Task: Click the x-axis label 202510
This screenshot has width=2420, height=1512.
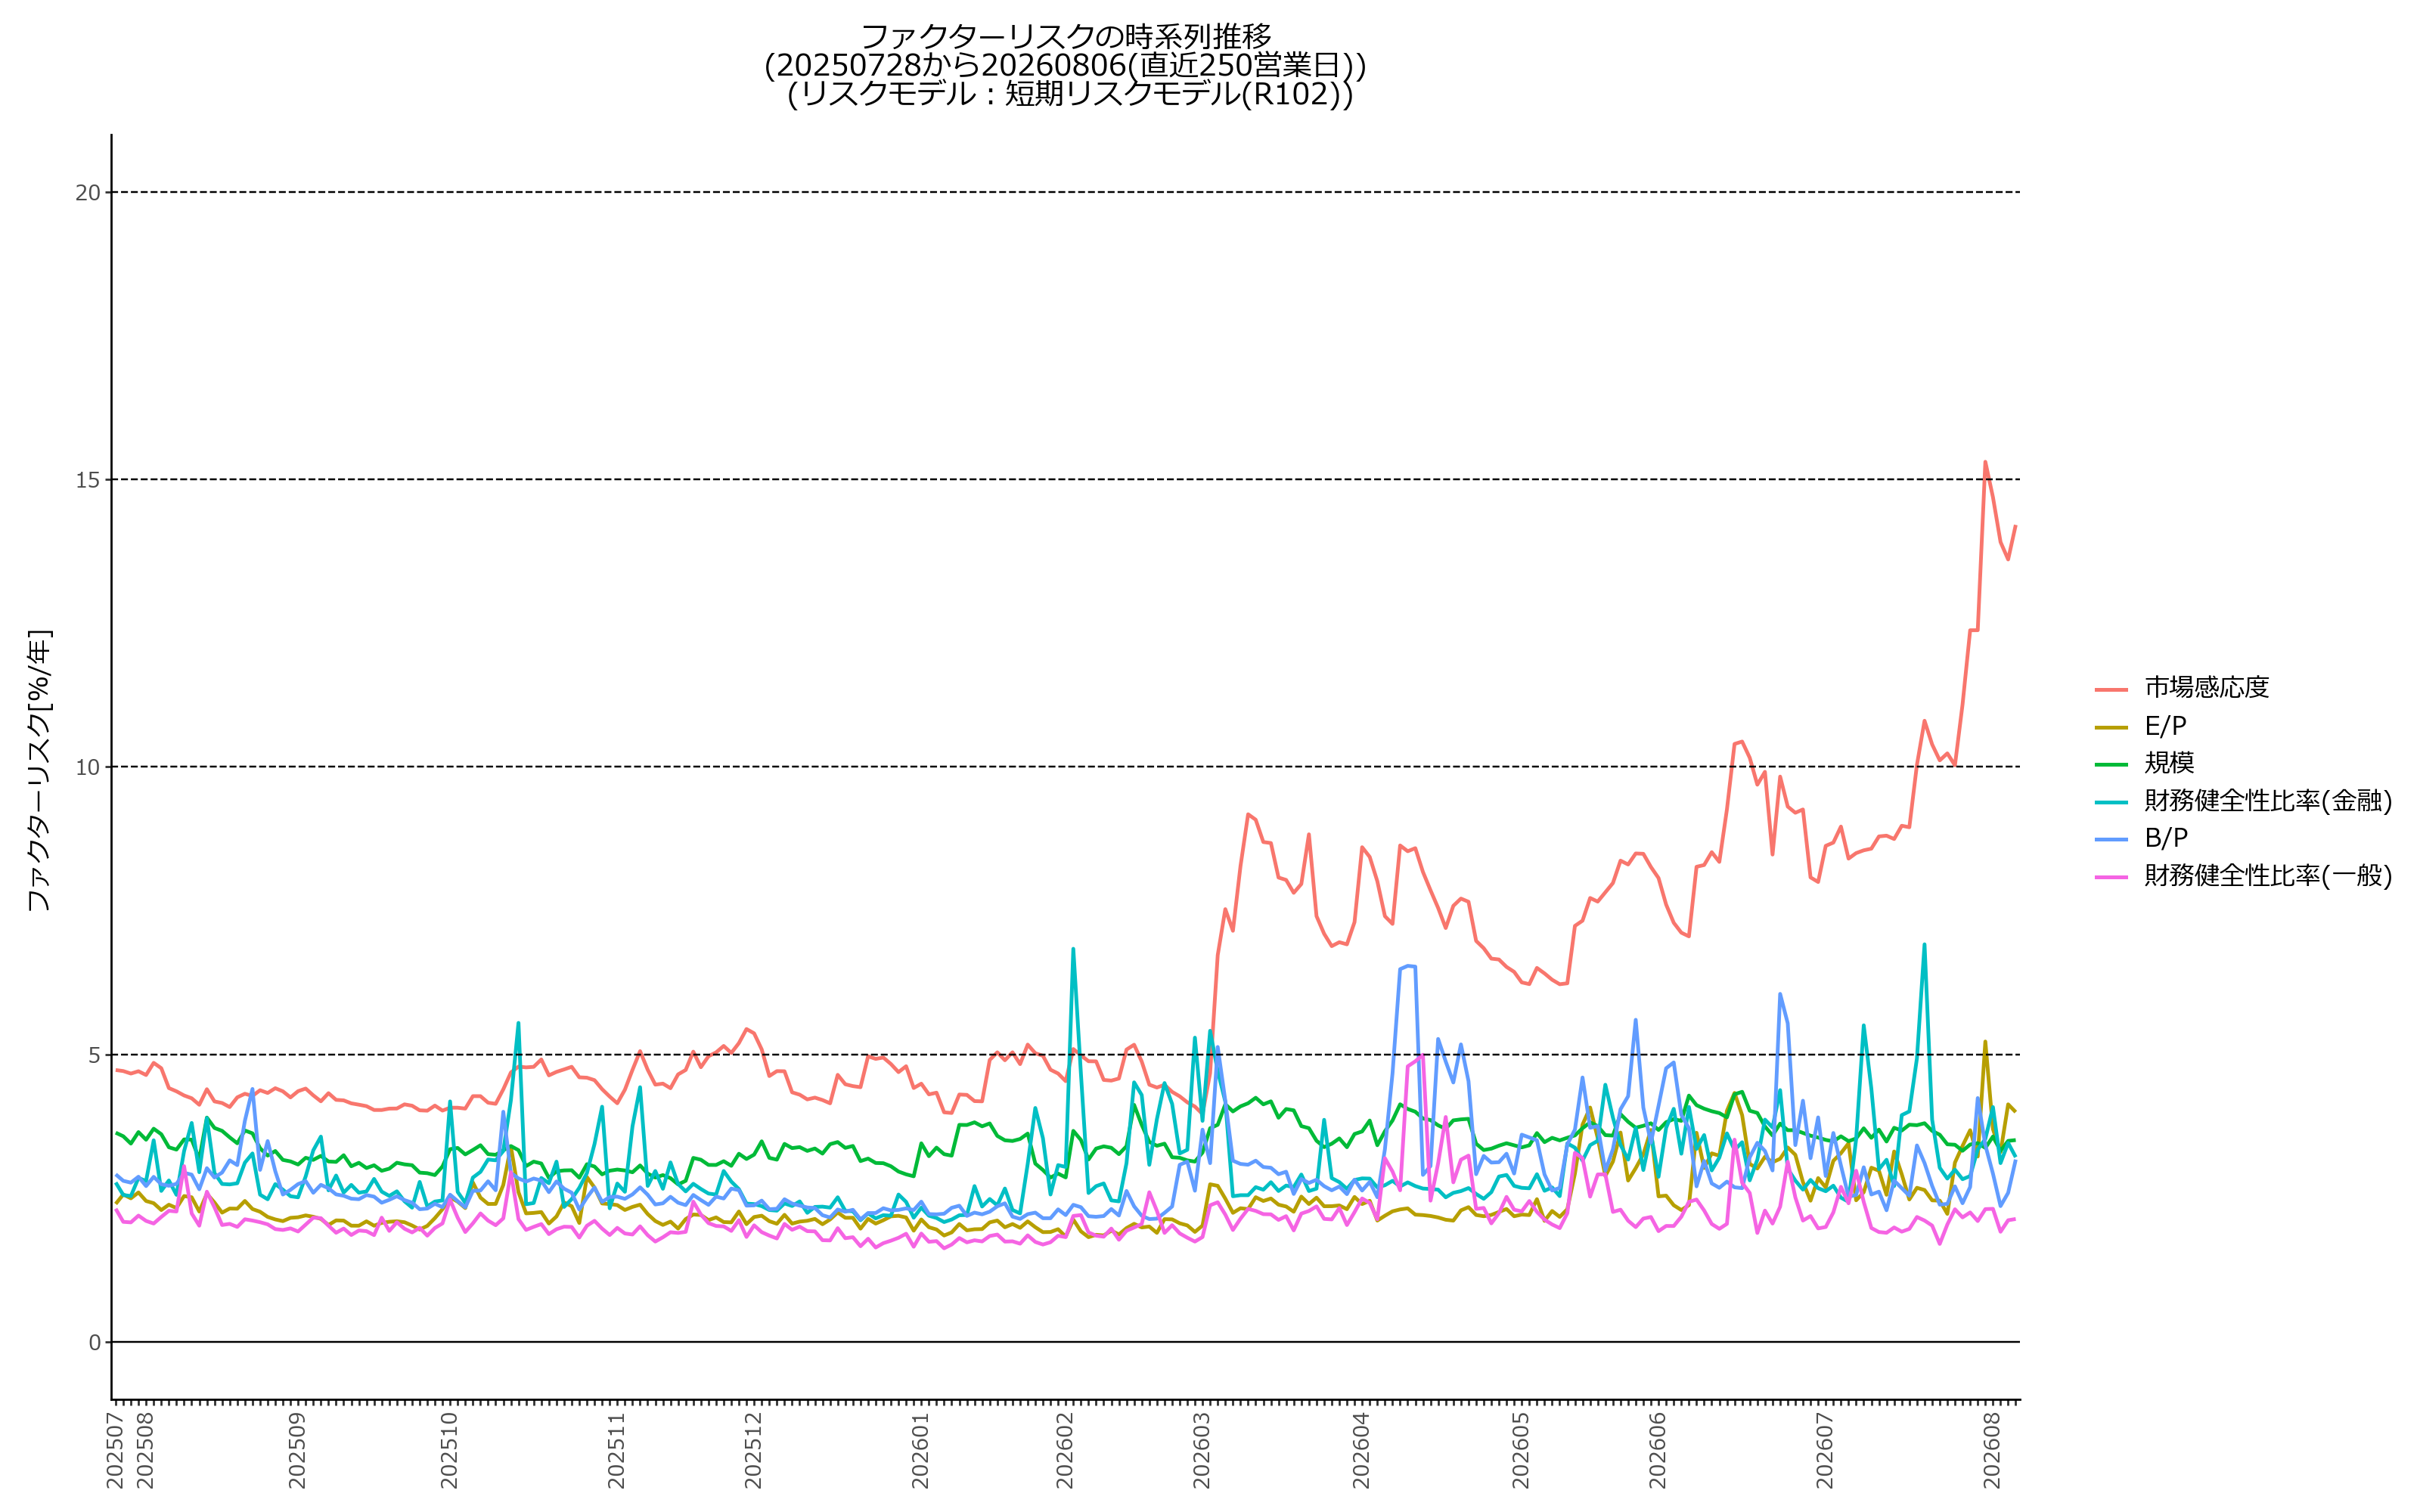Action: [449, 1450]
